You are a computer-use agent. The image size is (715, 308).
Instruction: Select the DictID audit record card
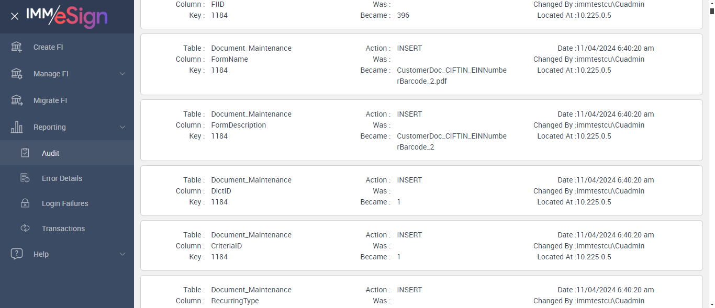click(421, 191)
